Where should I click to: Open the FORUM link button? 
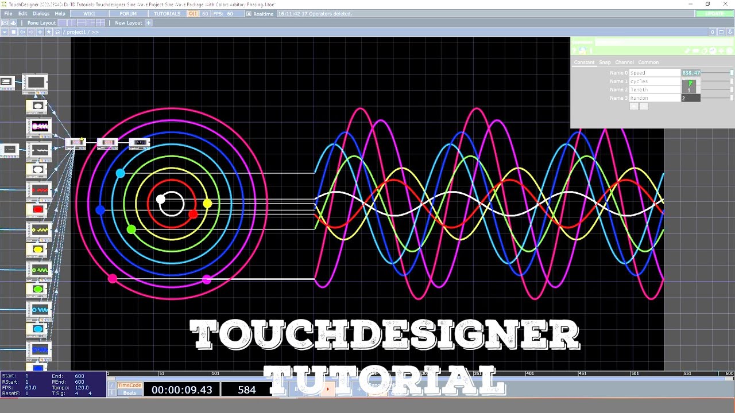[128, 14]
